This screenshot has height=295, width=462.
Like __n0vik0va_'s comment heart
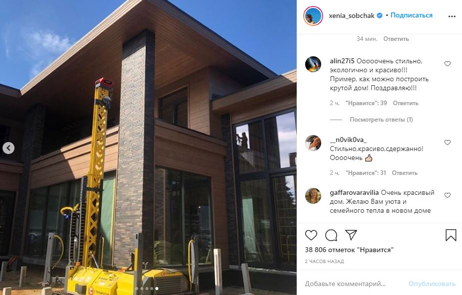point(448,143)
